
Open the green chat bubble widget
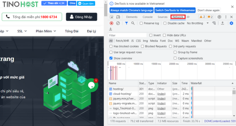click(91, 85)
